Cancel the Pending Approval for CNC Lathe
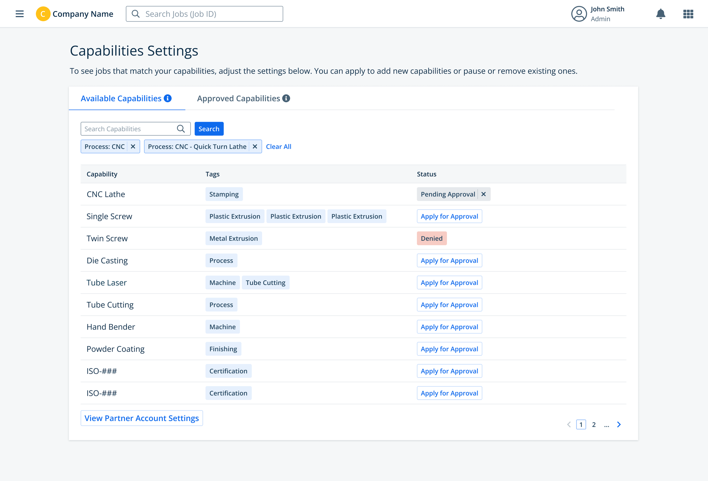The image size is (708, 481). (483, 194)
